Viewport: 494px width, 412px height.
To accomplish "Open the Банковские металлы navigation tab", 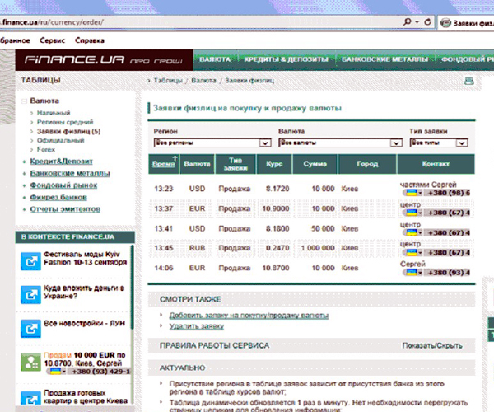I will point(384,61).
